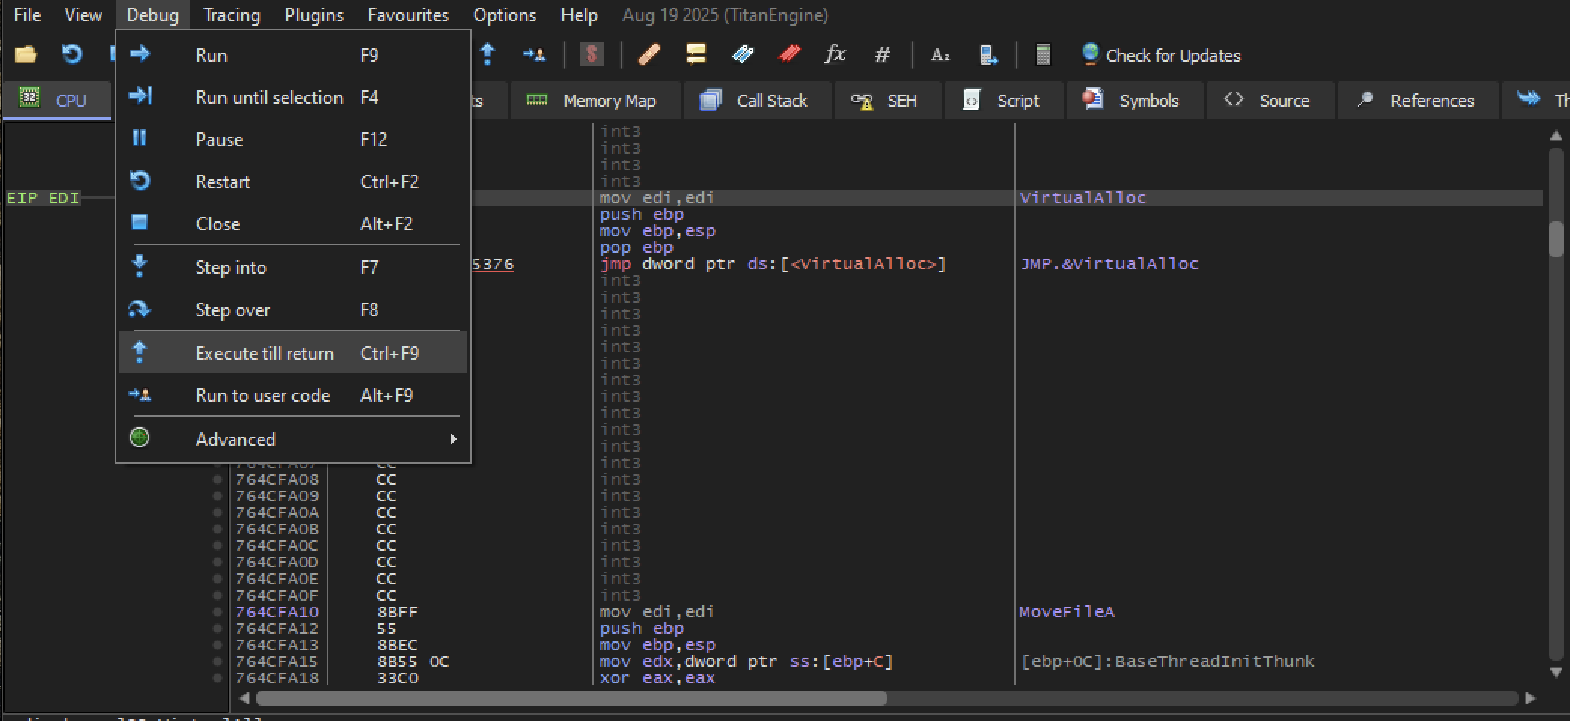Click Check for Updates in the toolbar
The height and width of the screenshot is (721, 1570).
tap(1161, 55)
